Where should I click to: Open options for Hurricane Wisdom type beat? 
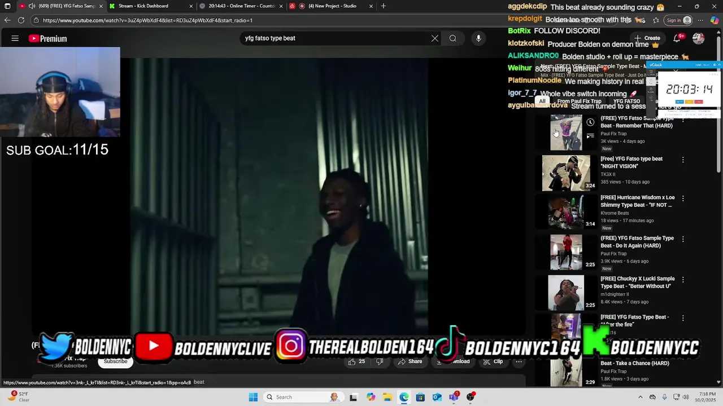683,198
